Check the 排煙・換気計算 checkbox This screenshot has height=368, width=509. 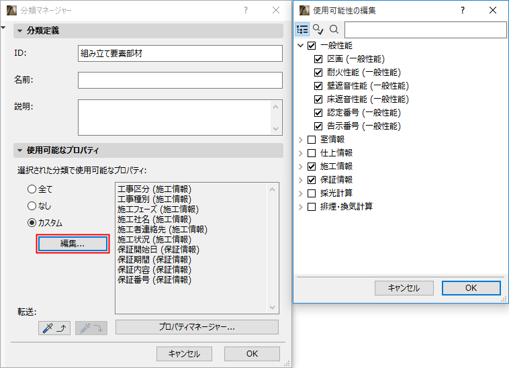(312, 207)
